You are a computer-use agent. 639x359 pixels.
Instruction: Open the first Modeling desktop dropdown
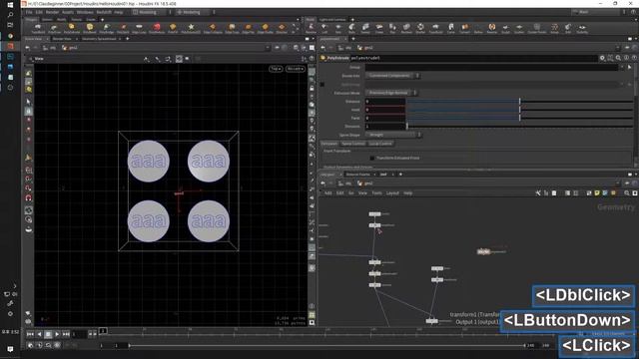(x=151, y=12)
